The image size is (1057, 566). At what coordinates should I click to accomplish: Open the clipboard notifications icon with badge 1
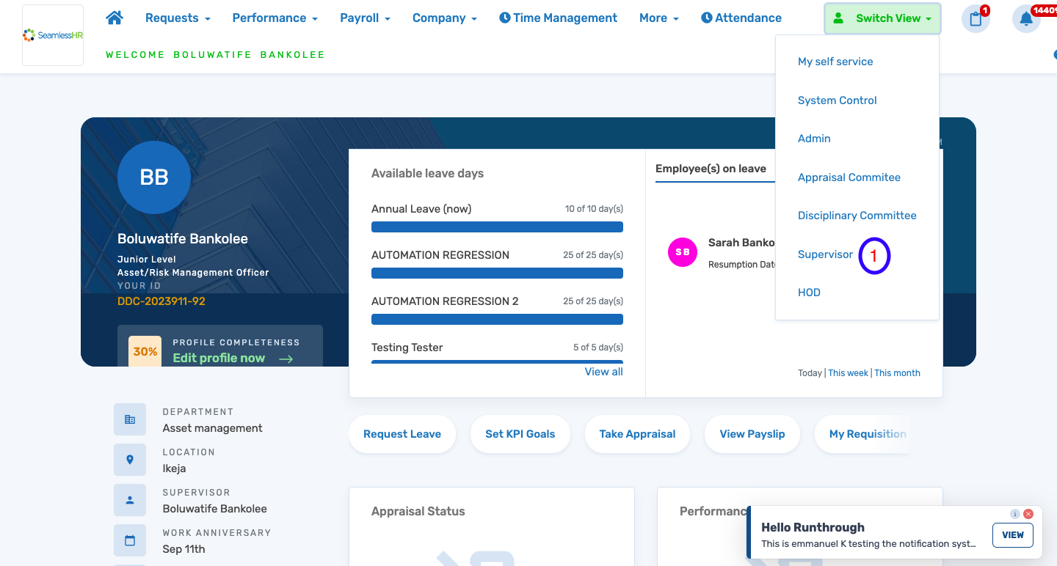tap(976, 18)
